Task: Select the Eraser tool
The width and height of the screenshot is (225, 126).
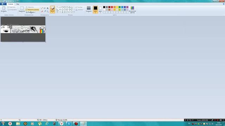Action: pyautogui.click(x=42, y=11)
